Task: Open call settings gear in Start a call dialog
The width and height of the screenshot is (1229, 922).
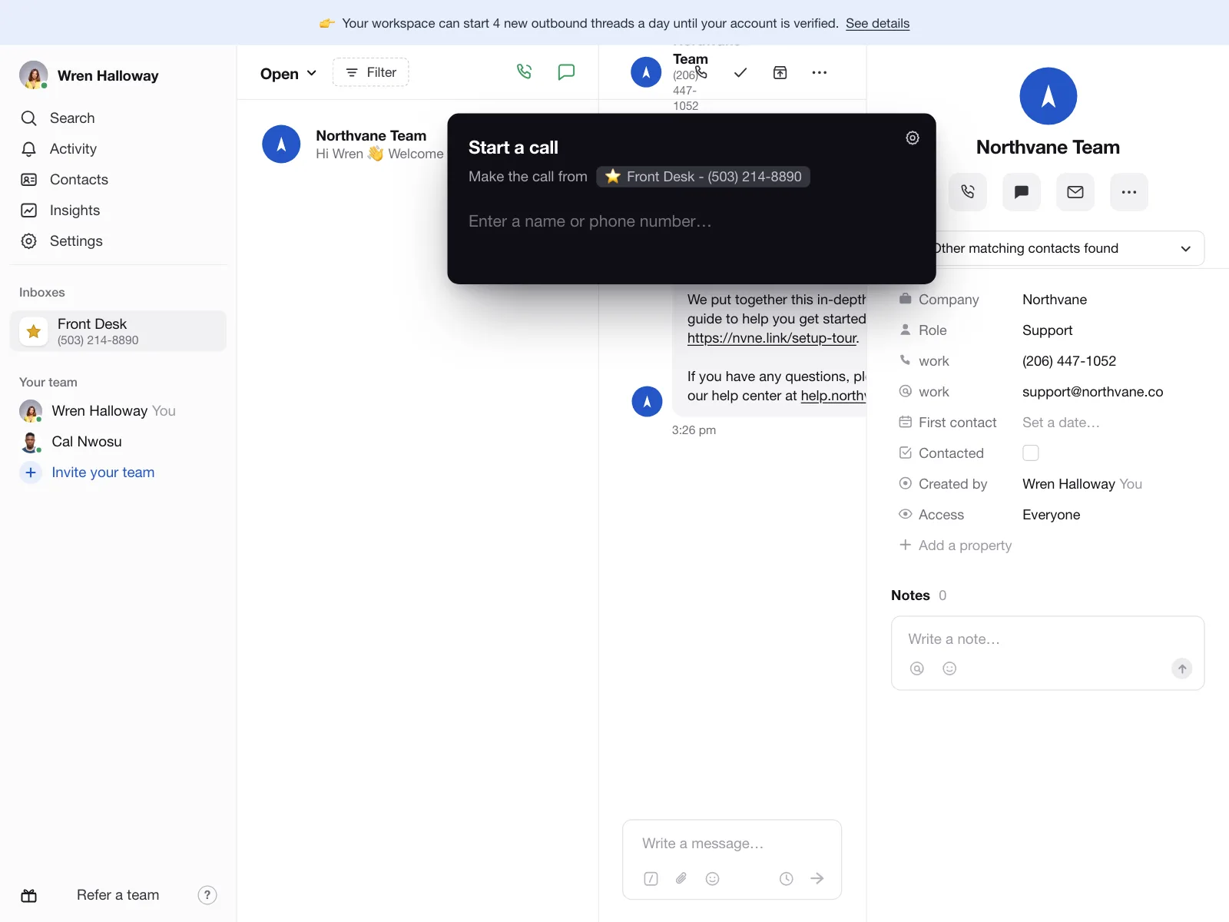Action: (x=913, y=138)
